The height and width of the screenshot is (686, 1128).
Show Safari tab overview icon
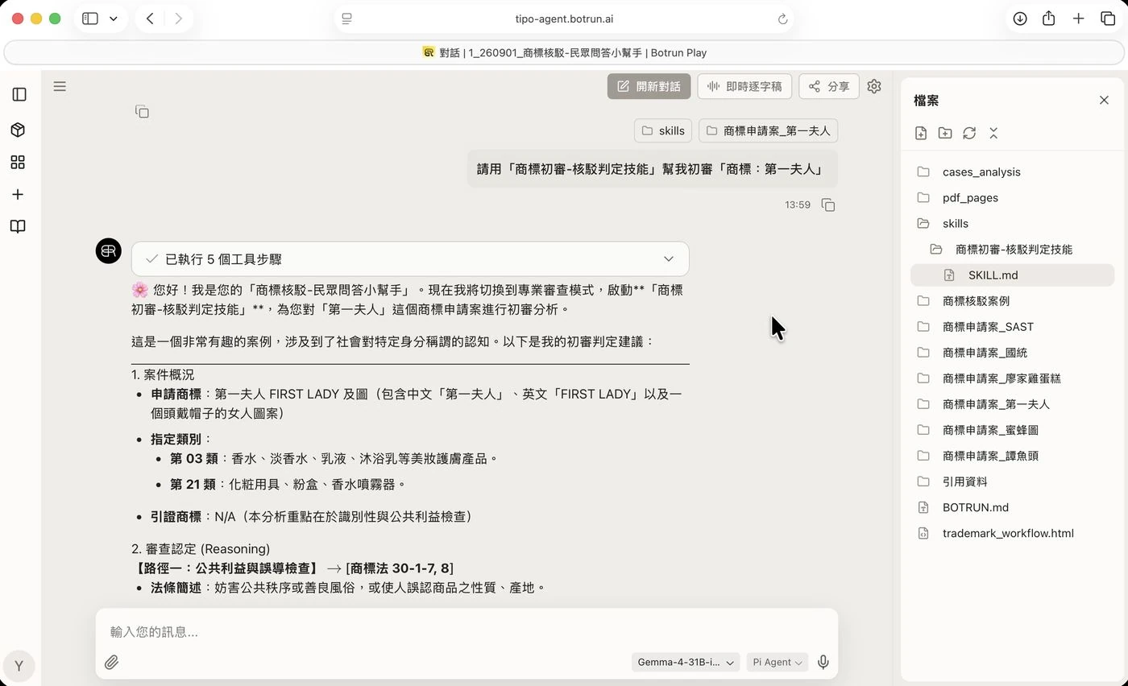click(1108, 19)
